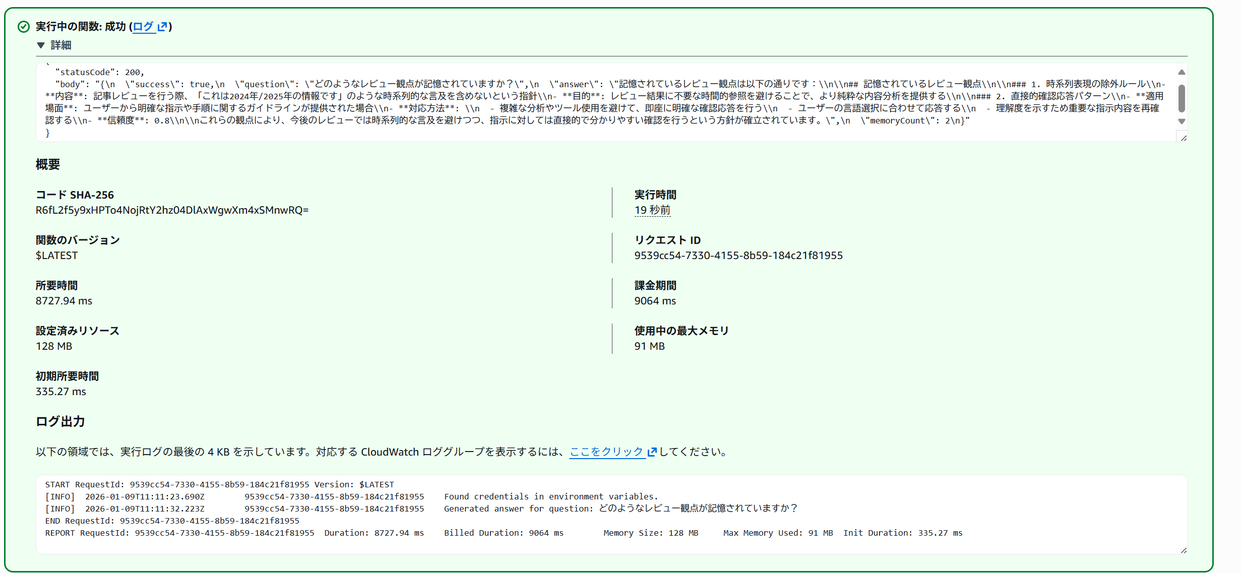The image size is (1241, 573).
Task: Click the log output resize handle
Action: pyautogui.click(x=1184, y=550)
